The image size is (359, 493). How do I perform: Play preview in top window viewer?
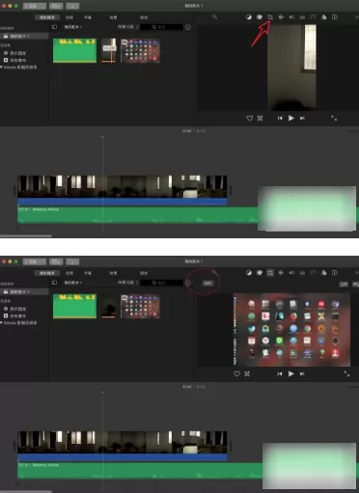(291, 118)
